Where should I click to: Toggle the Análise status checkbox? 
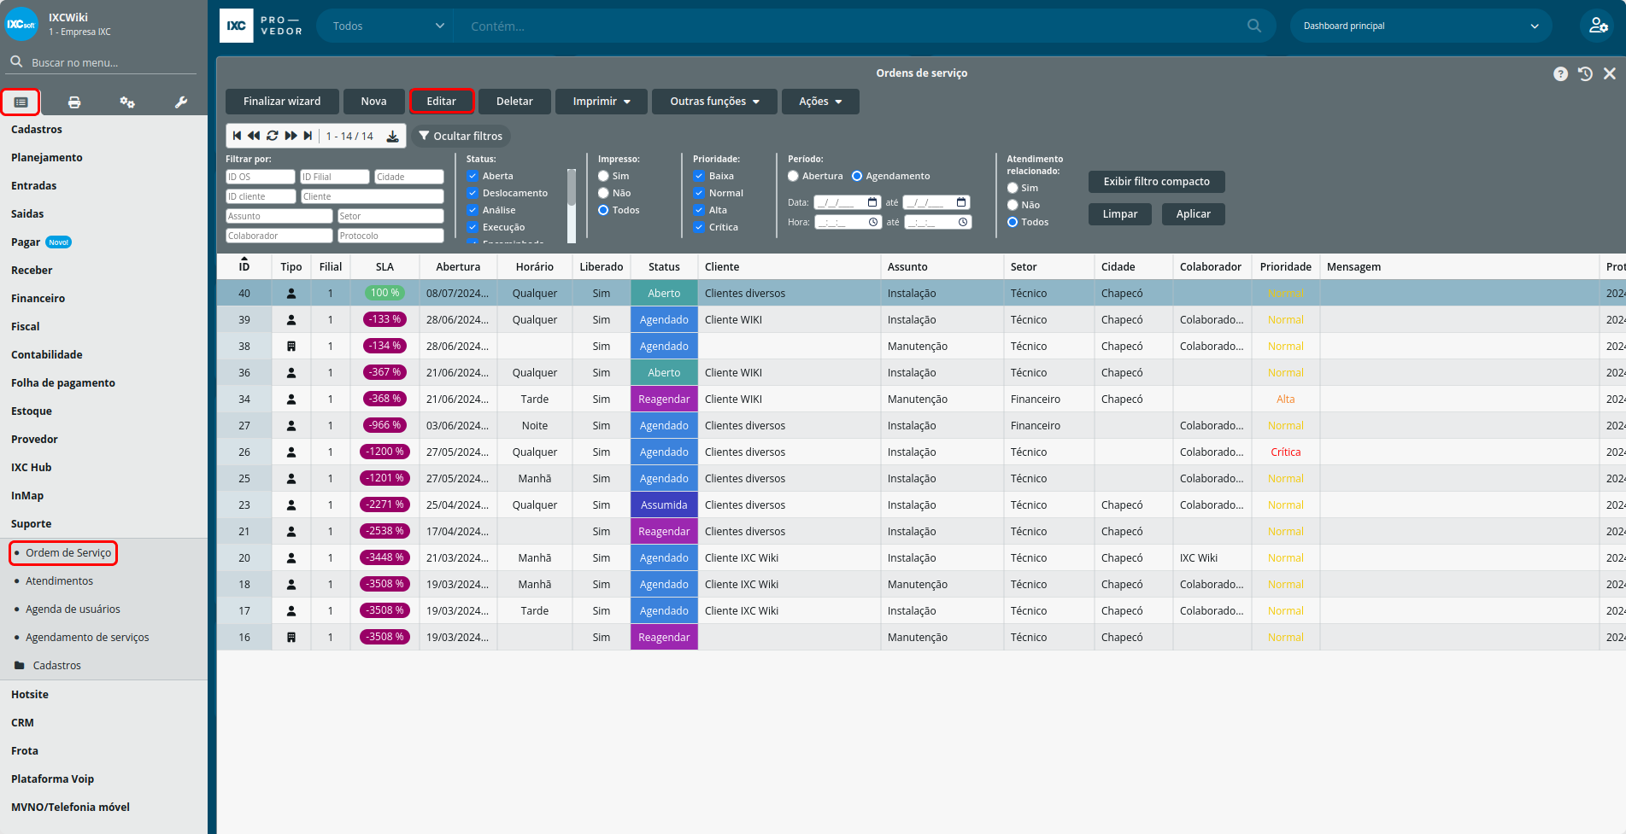[472, 210]
